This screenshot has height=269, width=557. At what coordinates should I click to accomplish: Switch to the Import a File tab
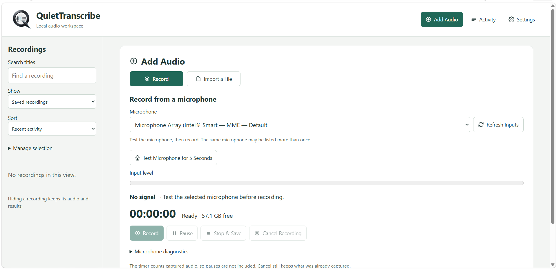point(214,79)
